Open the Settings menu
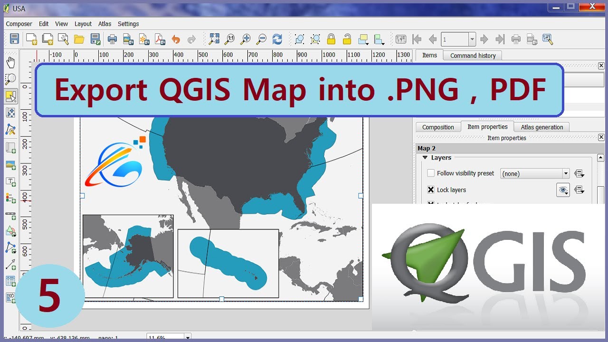The width and height of the screenshot is (608, 342). coord(128,24)
